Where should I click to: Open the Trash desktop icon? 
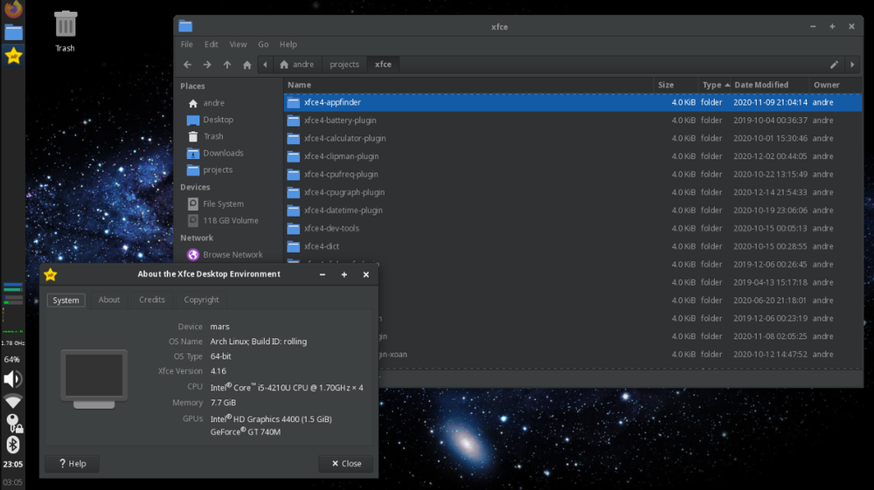[x=66, y=31]
